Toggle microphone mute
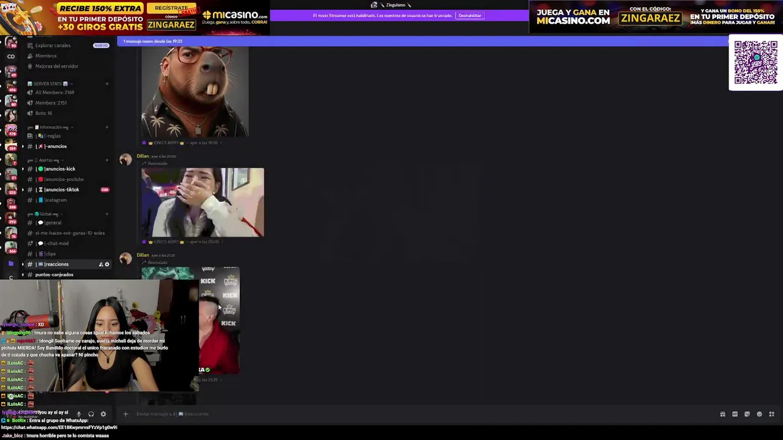Viewport: 783px width, 440px height. pyautogui.click(x=78, y=414)
